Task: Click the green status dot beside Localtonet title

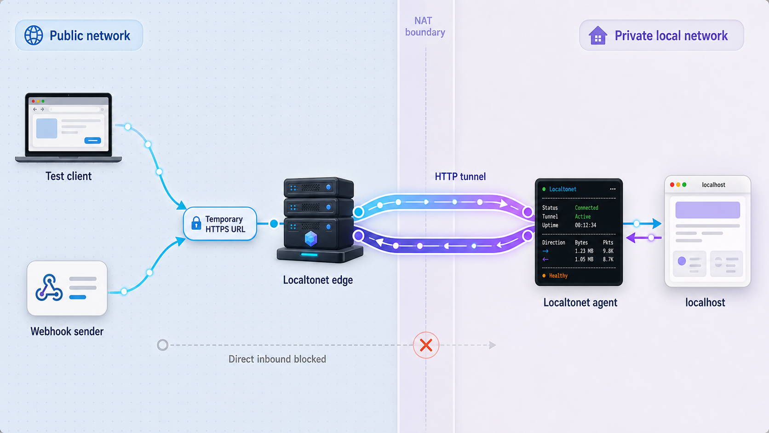Action: (x=544, y=189)
